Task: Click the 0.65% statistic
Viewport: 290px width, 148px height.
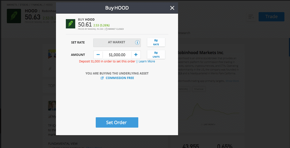Action: 225,146
